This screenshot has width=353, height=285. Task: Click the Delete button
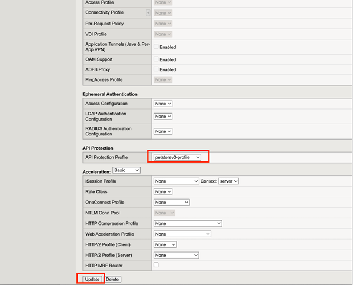(112, 279)
